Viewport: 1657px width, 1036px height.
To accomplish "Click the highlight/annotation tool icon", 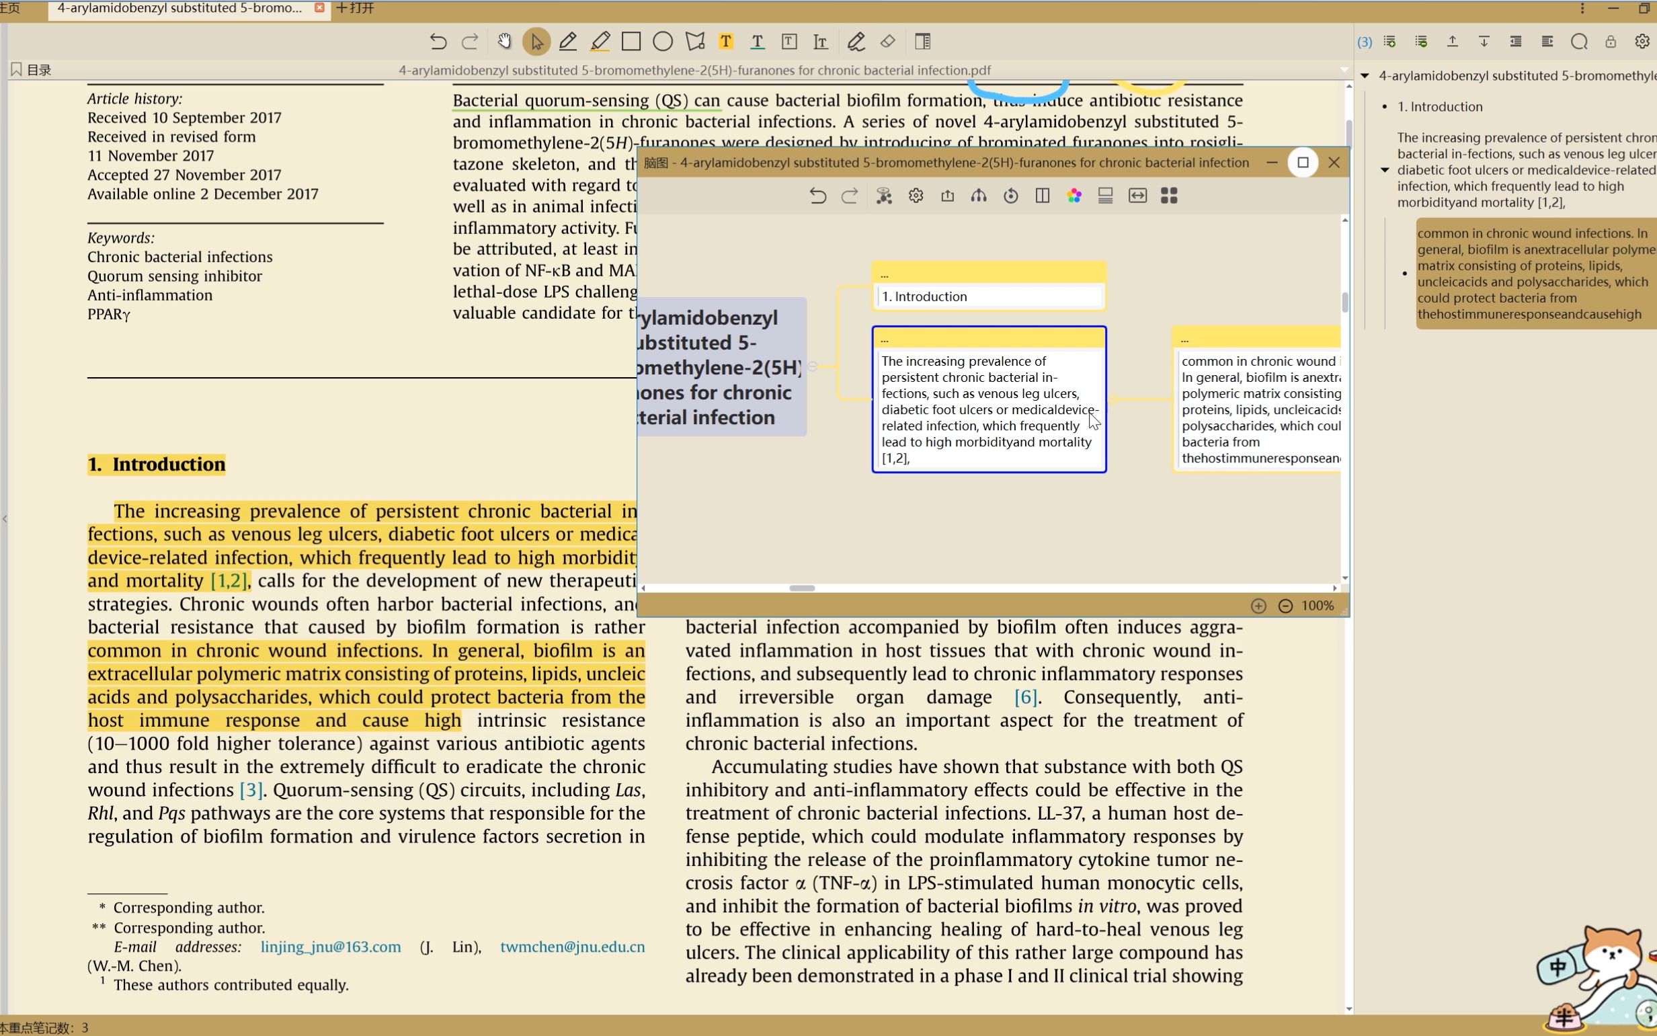I will (x=601, y=42).
